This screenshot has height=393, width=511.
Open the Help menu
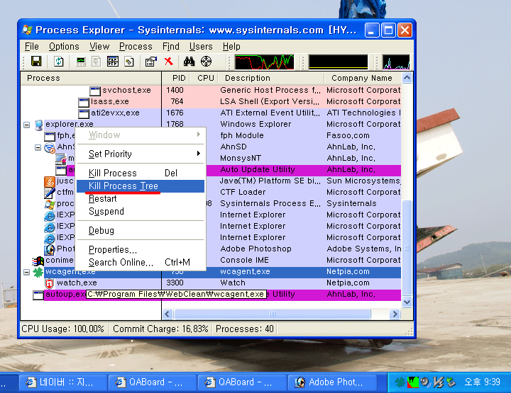click(231, 47)
